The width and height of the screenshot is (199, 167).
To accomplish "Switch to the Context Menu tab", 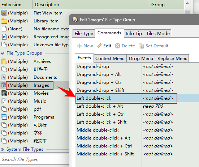I will pyautogui.click(x=110, y=59).
